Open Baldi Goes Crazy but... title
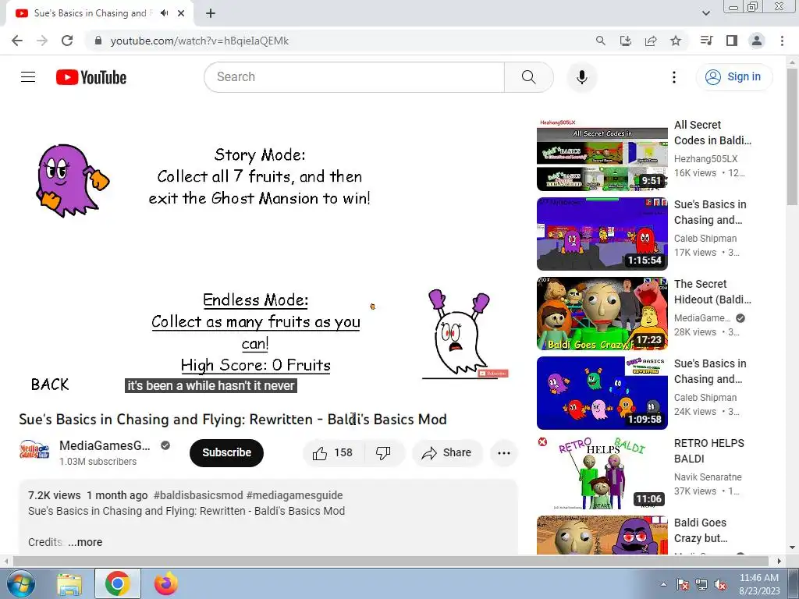Image resolution: width=799 pixels, height=599 pixels. [x=701, y=530]
